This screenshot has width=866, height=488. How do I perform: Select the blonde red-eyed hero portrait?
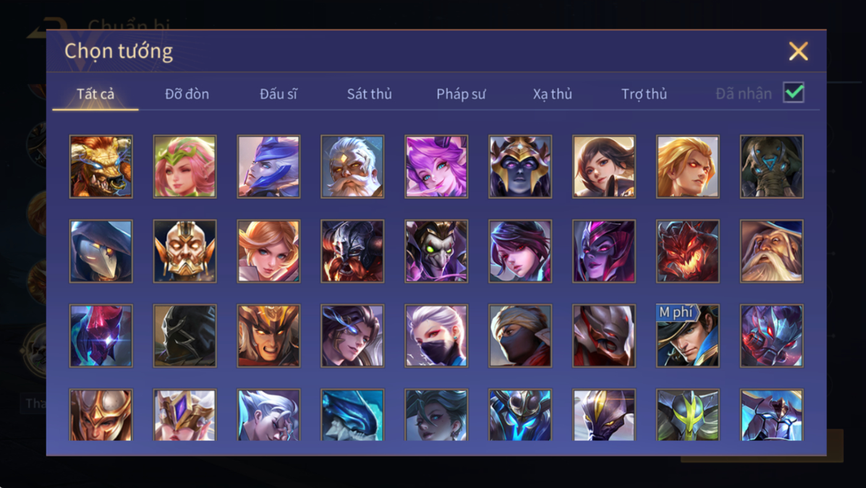[688, 167]
